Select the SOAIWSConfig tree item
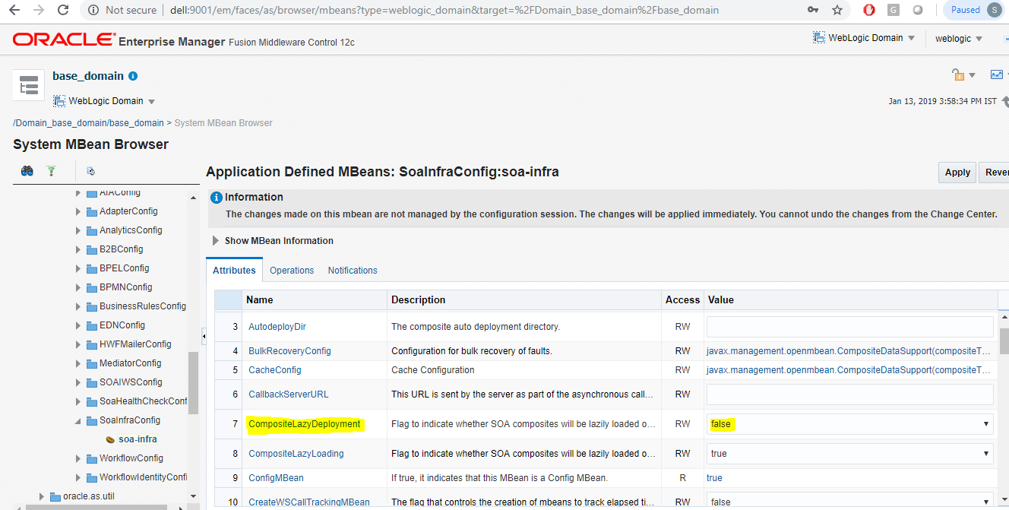This screenshot has height=510, width=1009. (x=131, y=382)
